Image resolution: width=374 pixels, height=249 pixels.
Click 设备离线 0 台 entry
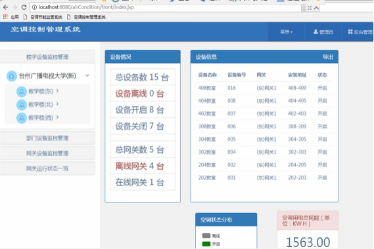coord(143,94)
